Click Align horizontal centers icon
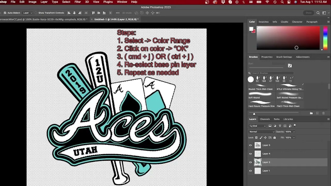Image resolution: width=331 pixels, height=186 pixels. [74, 13]
